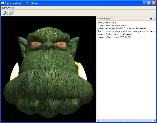
Task: Click the horizontal scrollbar left arrow
Action: coord(99,120)
